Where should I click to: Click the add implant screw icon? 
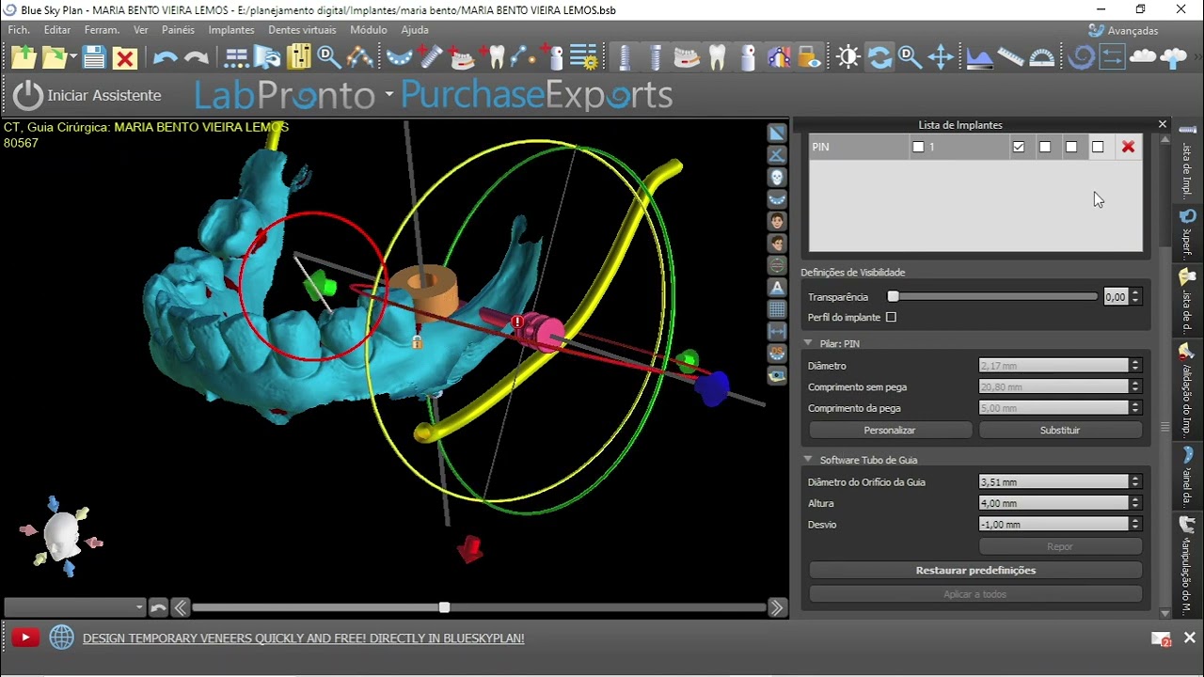[x=431, y=58]
